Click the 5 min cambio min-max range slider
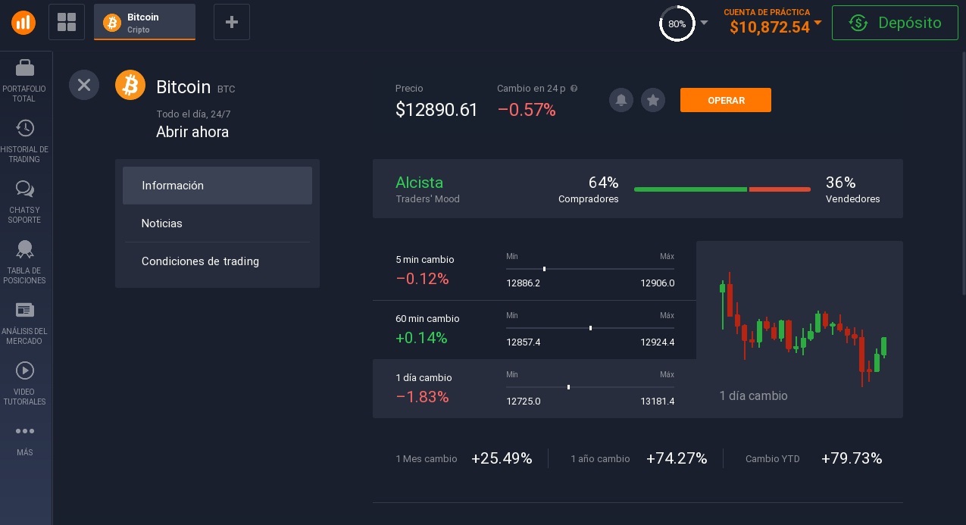Viewport: 966px width, 525px height. pos(590,269)
